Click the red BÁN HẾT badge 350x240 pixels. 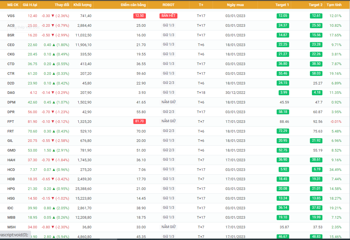168,16
